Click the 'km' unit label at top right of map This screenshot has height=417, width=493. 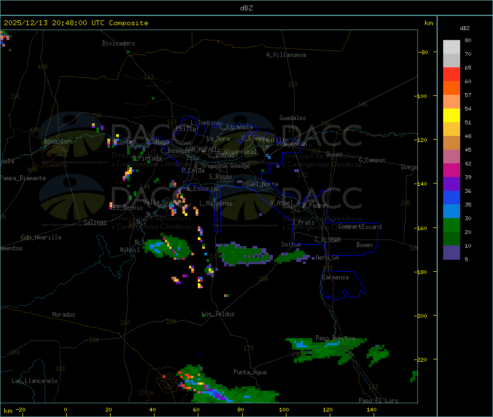(x=429, y=23)
